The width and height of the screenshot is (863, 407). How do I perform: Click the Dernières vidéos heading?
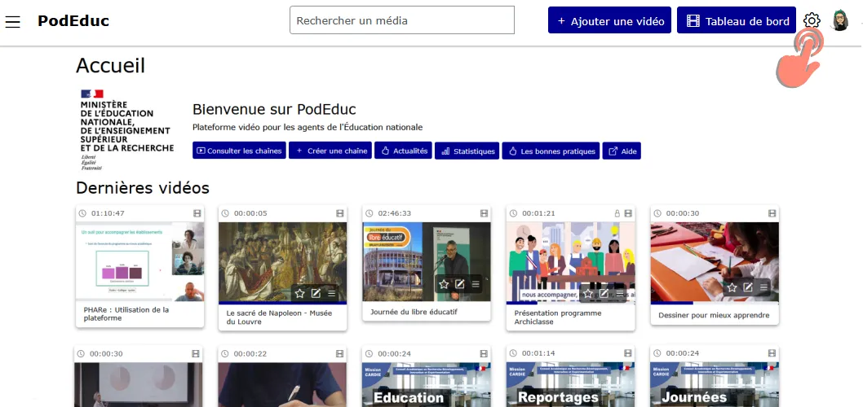(x=143, y=188)
